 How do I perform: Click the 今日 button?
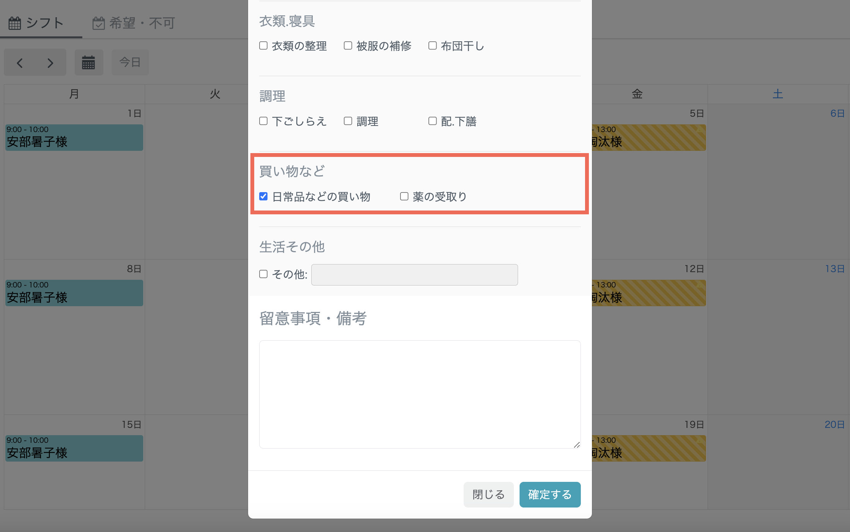(130, 62)
